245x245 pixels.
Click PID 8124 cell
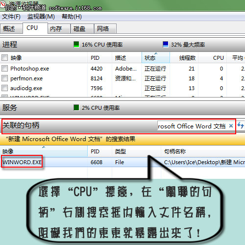(x=97, y=78)
